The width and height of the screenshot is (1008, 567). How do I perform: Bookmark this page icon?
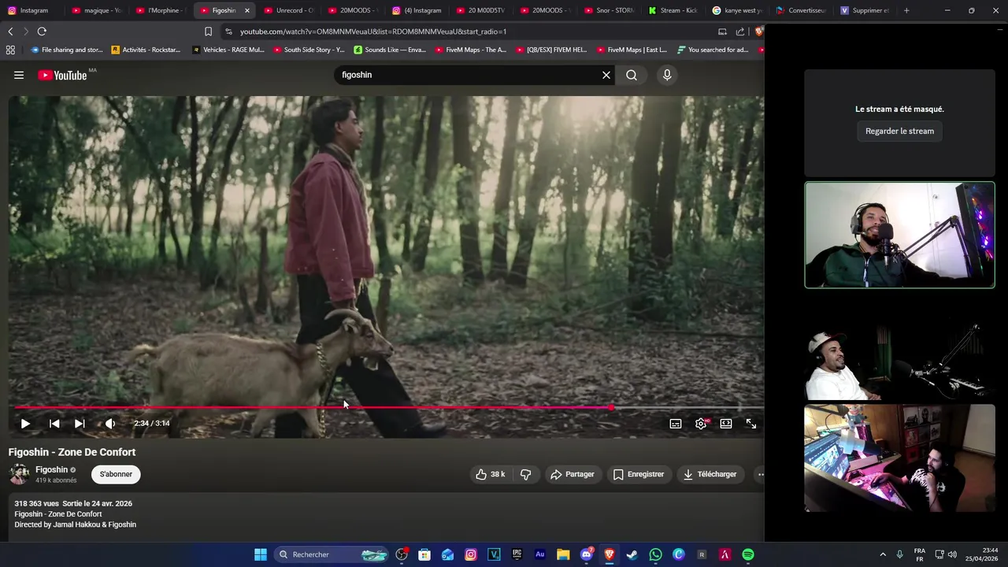coord(208,31)
